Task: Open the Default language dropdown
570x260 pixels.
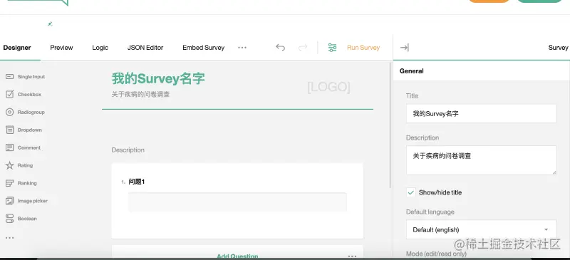Action: pyautogui.click(x=481, y=229)
